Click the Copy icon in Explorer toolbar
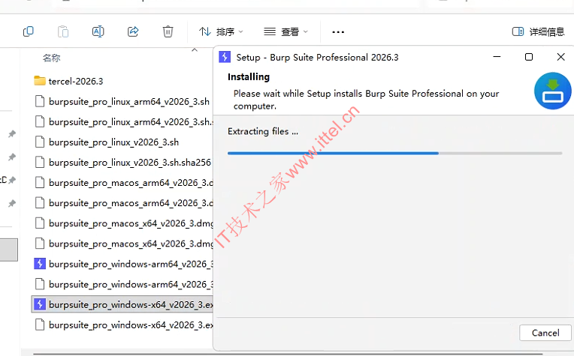The height and width of the screenshot is (356, 574). [x=29, y=31]
